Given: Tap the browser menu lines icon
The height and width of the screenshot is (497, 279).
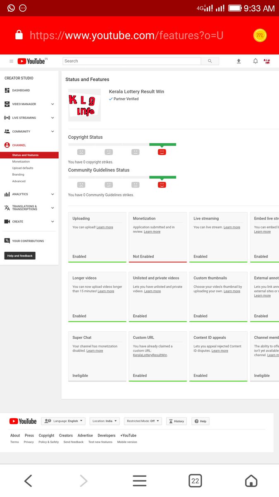Looking at the screenshot, I should [x=140, y=481].
